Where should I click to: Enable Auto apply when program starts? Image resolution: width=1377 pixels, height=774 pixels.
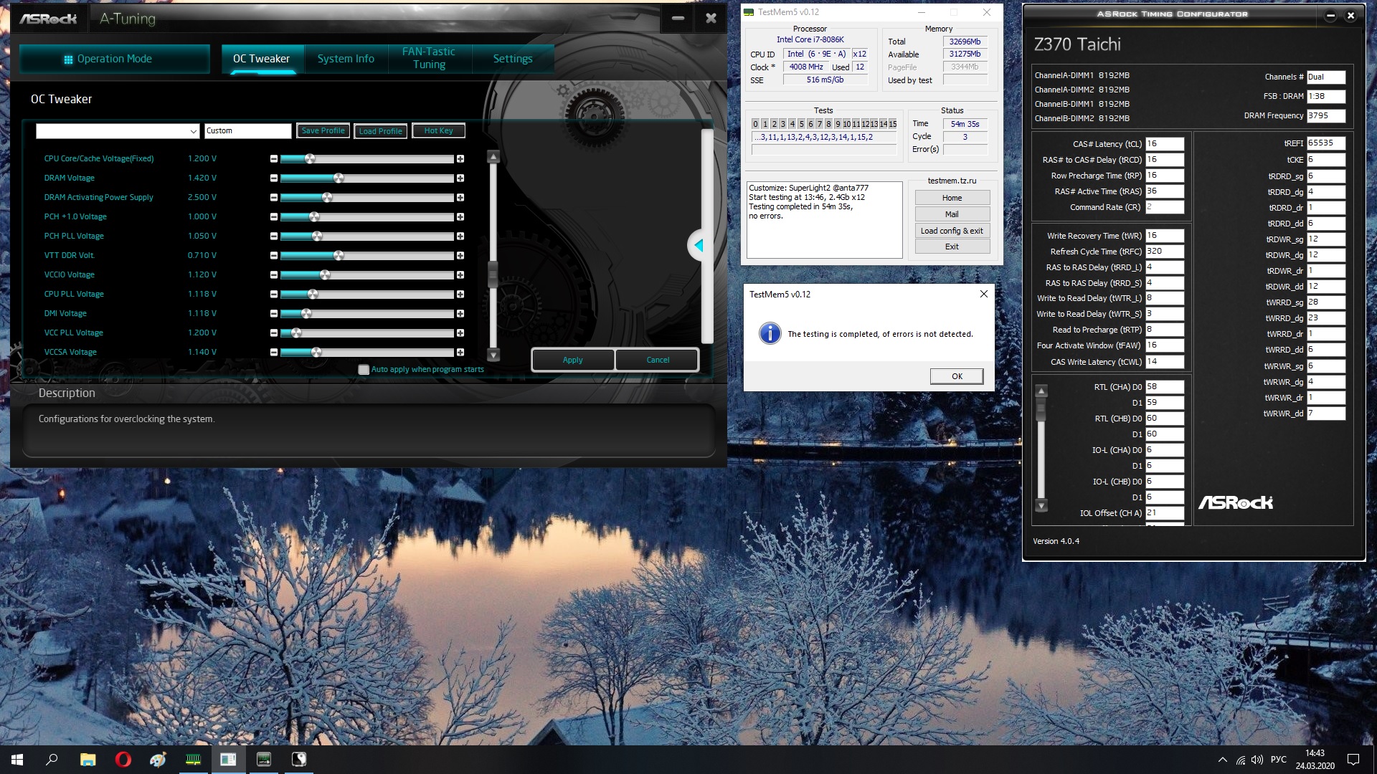tap(364, 370)
